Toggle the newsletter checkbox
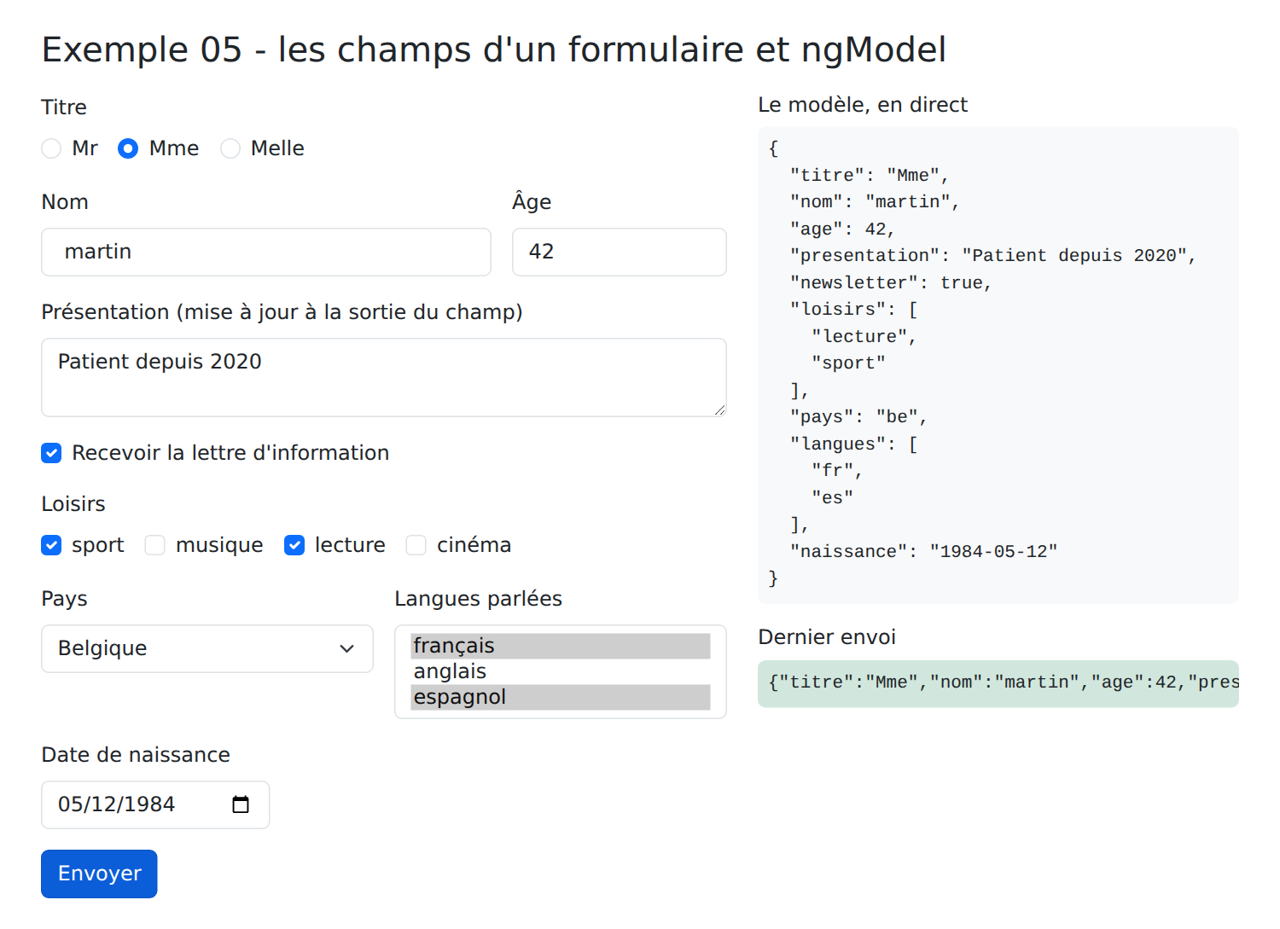The height and width of the screenshot is (929, 1280). 51,453
